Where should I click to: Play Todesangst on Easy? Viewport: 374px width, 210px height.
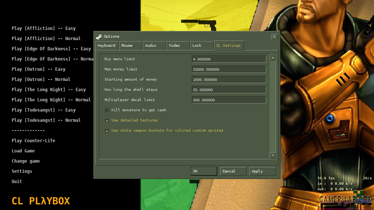44,110
